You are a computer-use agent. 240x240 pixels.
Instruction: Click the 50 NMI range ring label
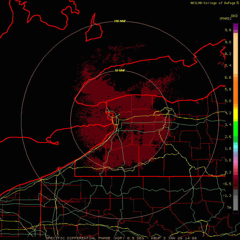tap(120, 70)
